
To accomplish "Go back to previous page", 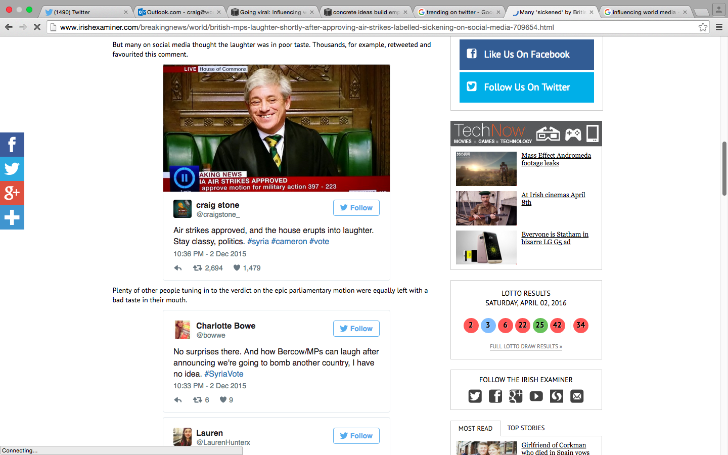I will point(9,27).
